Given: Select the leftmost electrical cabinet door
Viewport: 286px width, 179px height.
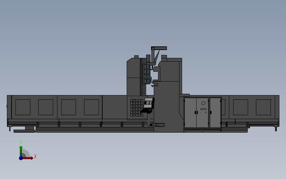Looking at the screenshot, I should click(190, 113).
